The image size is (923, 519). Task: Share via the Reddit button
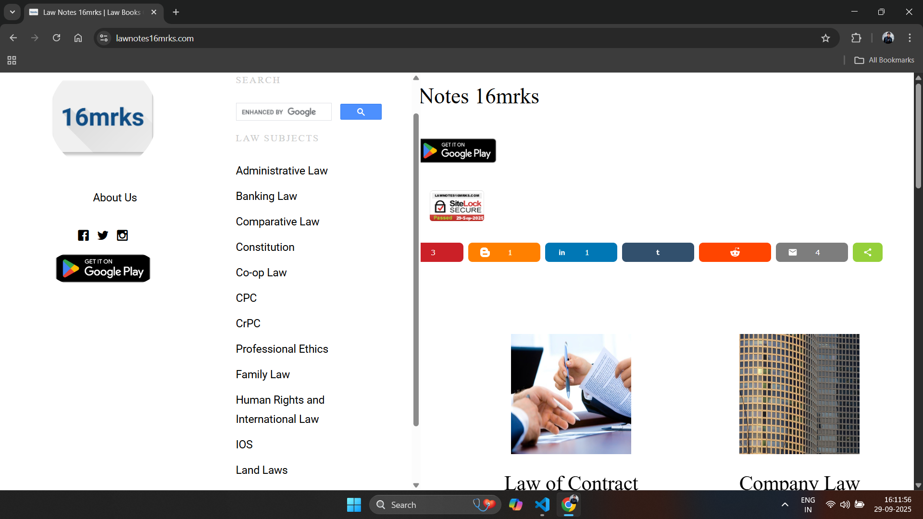[x=735, y=252]
